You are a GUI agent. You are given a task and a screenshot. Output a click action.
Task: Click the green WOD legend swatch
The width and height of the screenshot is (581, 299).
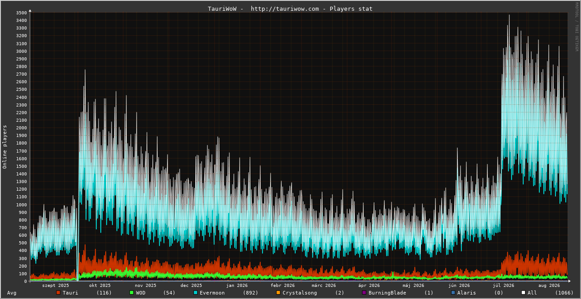pyautogui.click(x=132, y=293)
